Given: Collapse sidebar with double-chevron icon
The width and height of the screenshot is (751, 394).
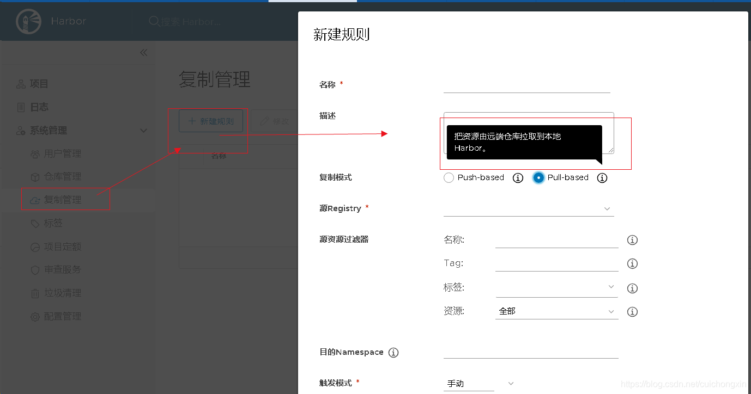Looking at the screenshot, I should pos(144,53).
